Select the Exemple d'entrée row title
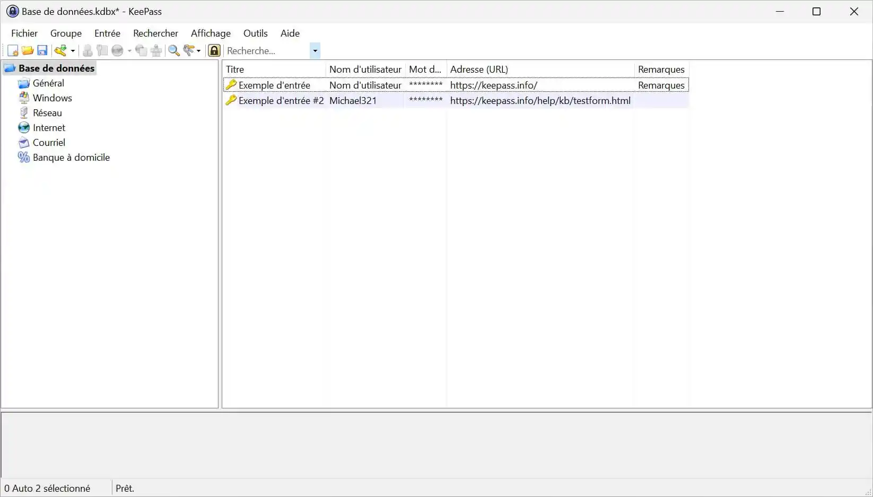 [x=274, y=85]
